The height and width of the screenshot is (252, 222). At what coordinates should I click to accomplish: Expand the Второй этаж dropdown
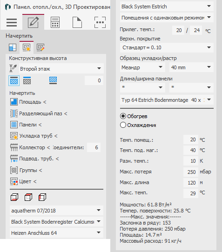[x=61, y=69]
